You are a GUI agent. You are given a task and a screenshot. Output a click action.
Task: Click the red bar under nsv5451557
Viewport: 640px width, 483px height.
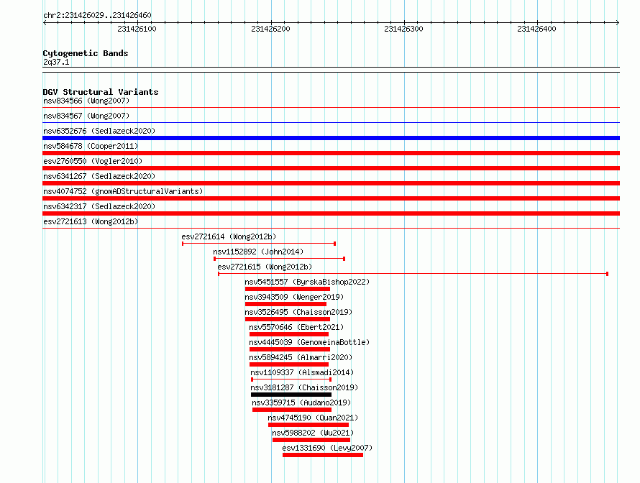tap(288, 289)
